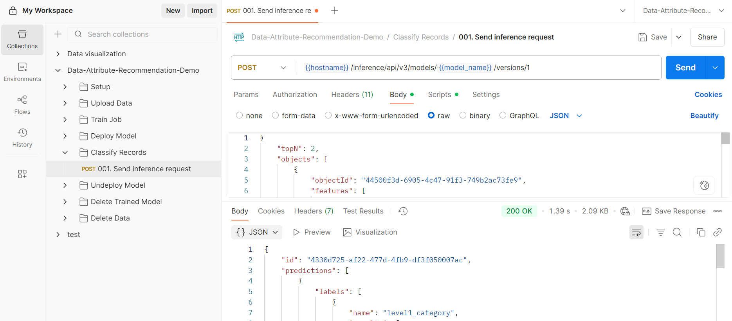This screenshot has width=732, height=321.
Task: Open the response history clock icon
Action: pos(403,211)
